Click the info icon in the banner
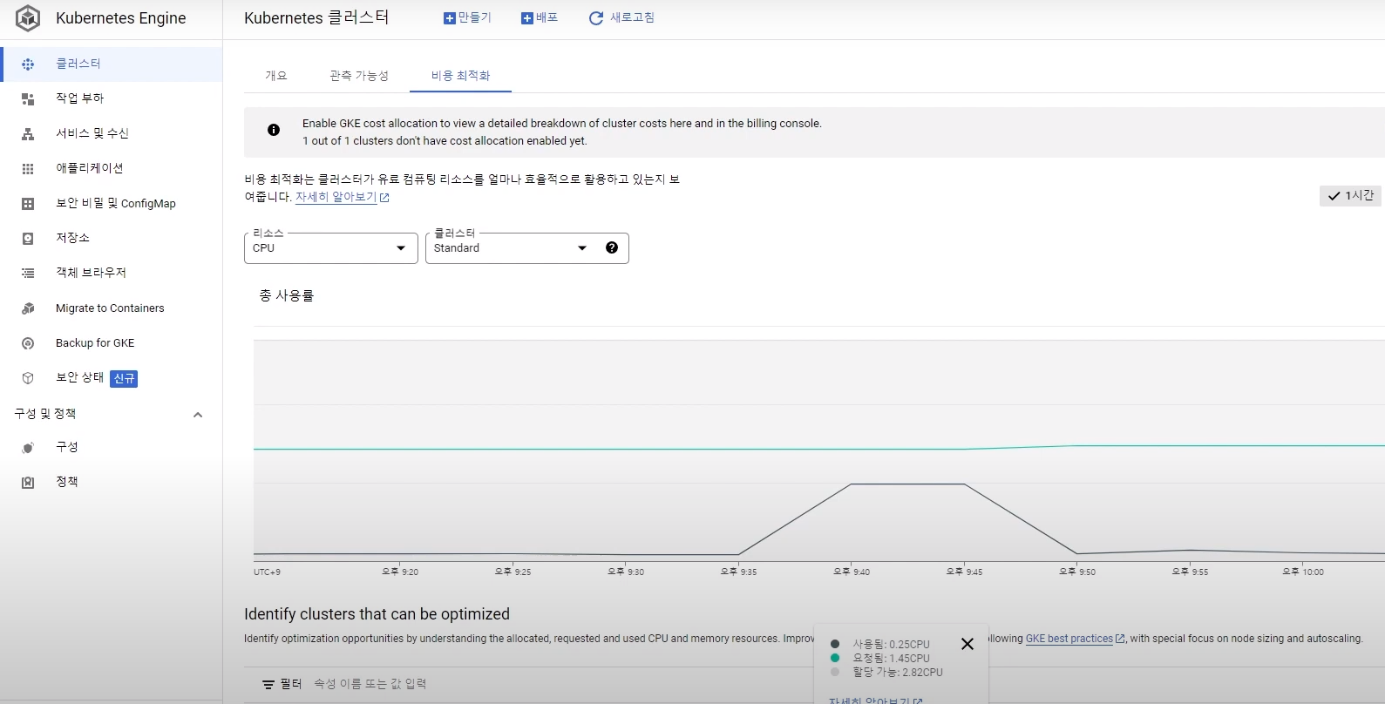Viewport: 1385px width, 704px height. point(274,130)
